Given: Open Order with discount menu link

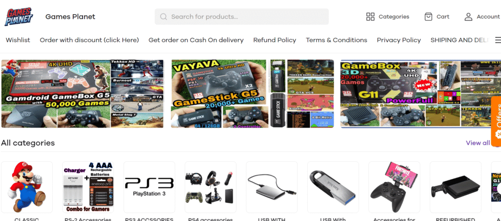Looking at the screenshot, I should (x=89, y=40).
